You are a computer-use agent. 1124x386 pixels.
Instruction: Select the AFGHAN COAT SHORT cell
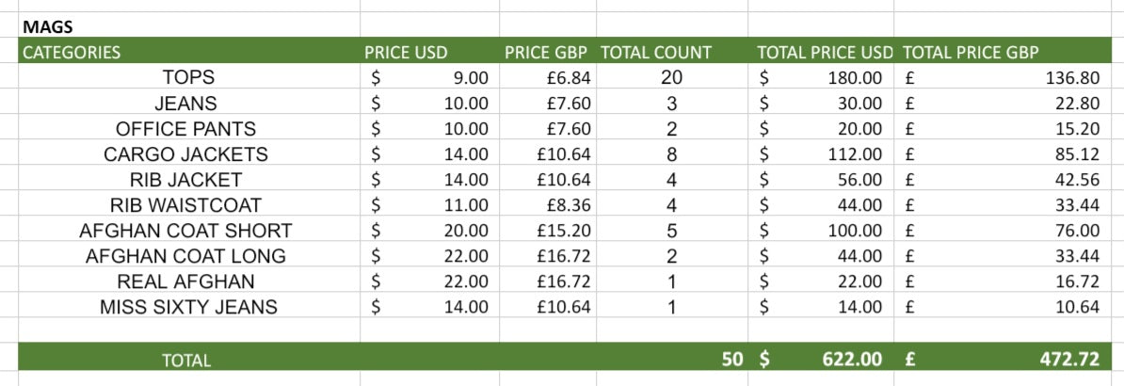tap(189, 231)
